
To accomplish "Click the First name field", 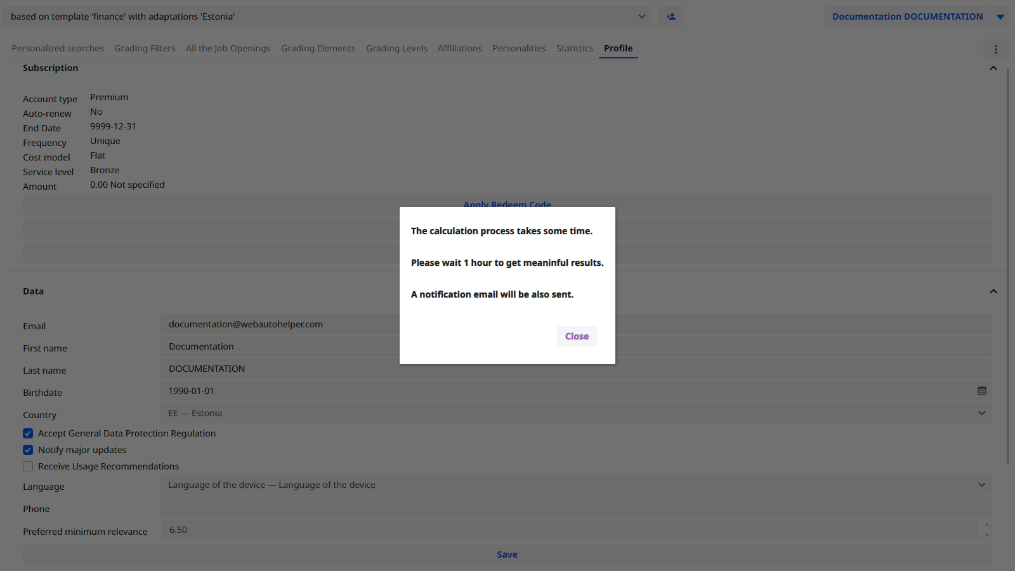I will point(279,347).
